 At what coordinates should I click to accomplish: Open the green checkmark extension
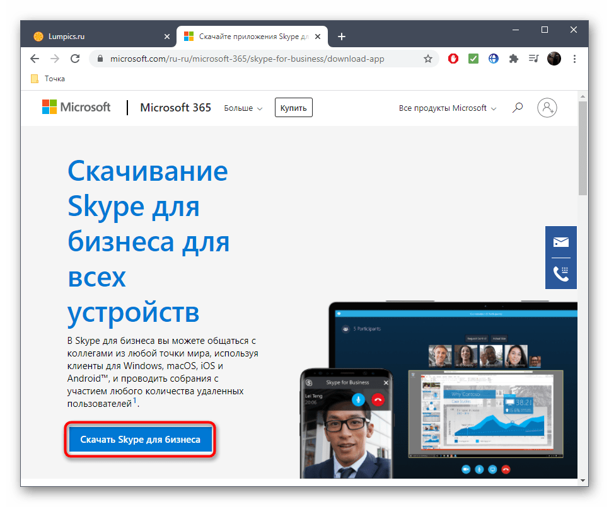(x=473, y=59)
